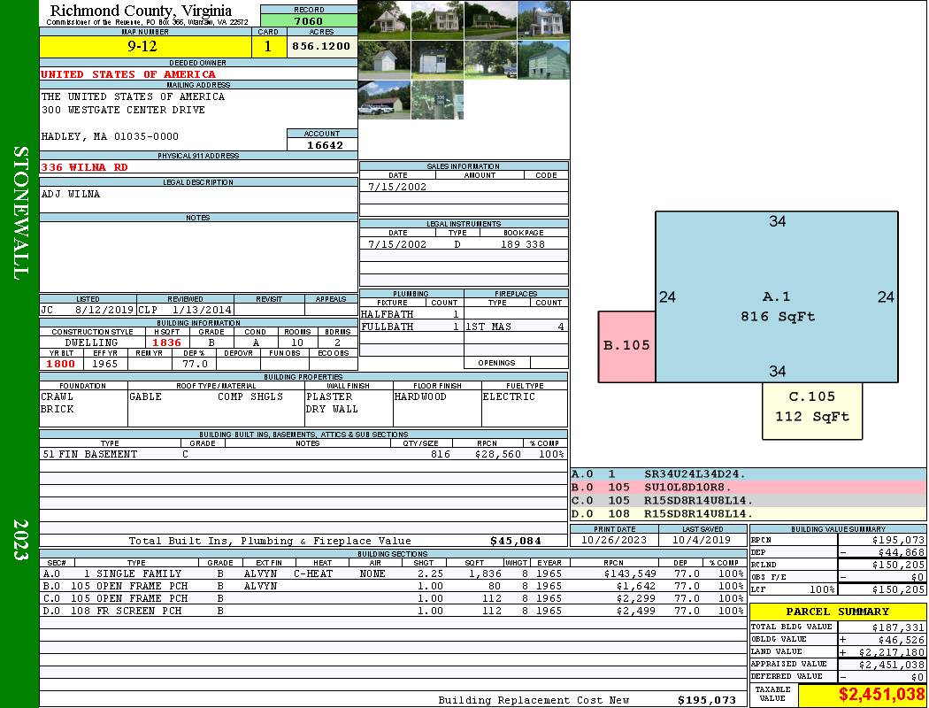The image size is (929, 708).
Task: Open the photo of the large tree with blue truck
Action: (x=490, y=60)
